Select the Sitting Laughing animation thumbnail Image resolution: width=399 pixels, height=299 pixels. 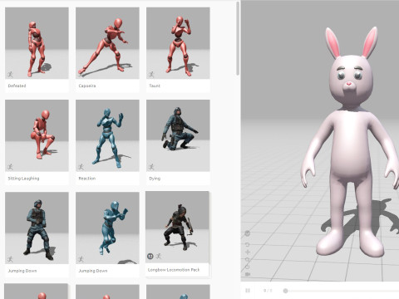(x=37, y=135)
